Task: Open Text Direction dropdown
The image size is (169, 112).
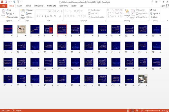Action: pos(95,10)
